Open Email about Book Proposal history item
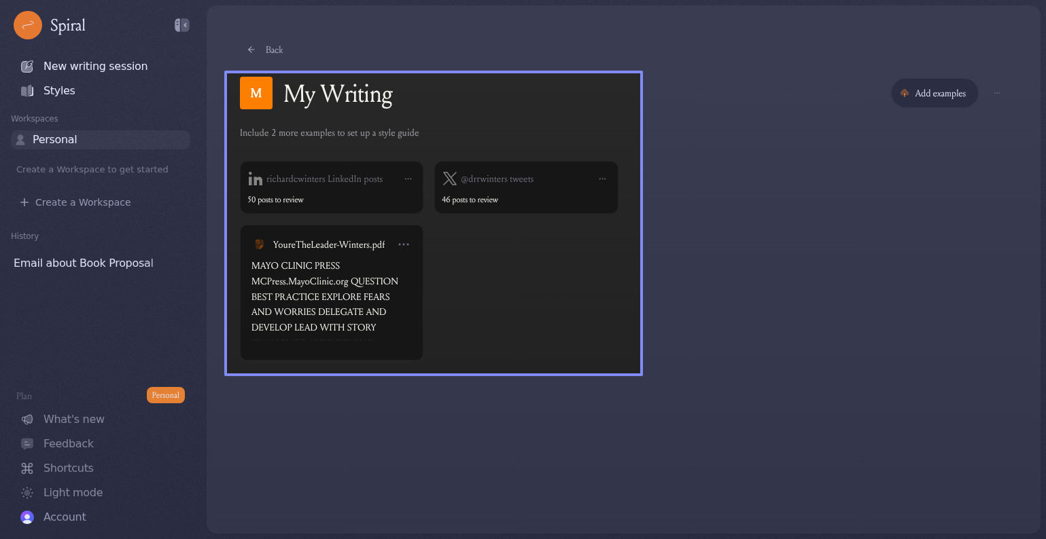The width and height of the screenshot is (1046, 539). [x=84, y=263]
